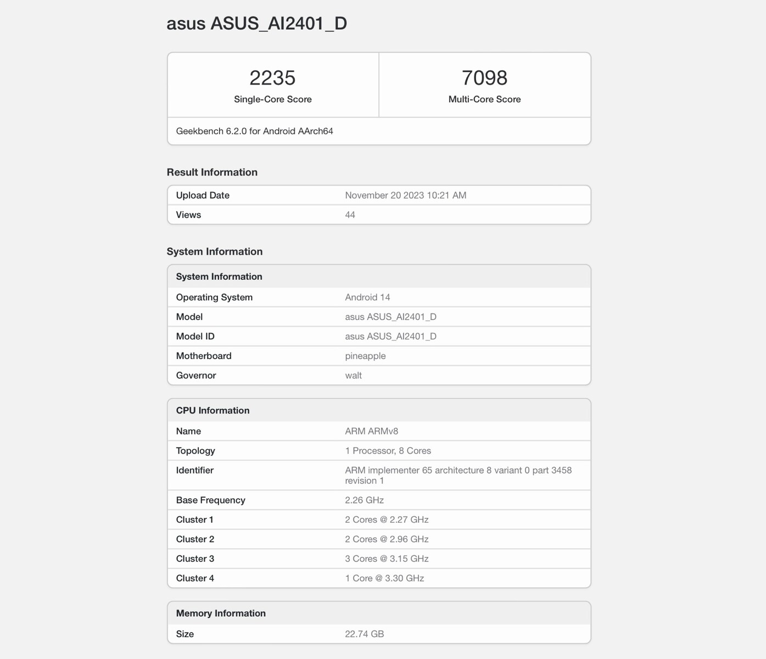Click the memory size 22.74 GB value
This screenshot has height=659, width=766.
[x=364, y=634]
